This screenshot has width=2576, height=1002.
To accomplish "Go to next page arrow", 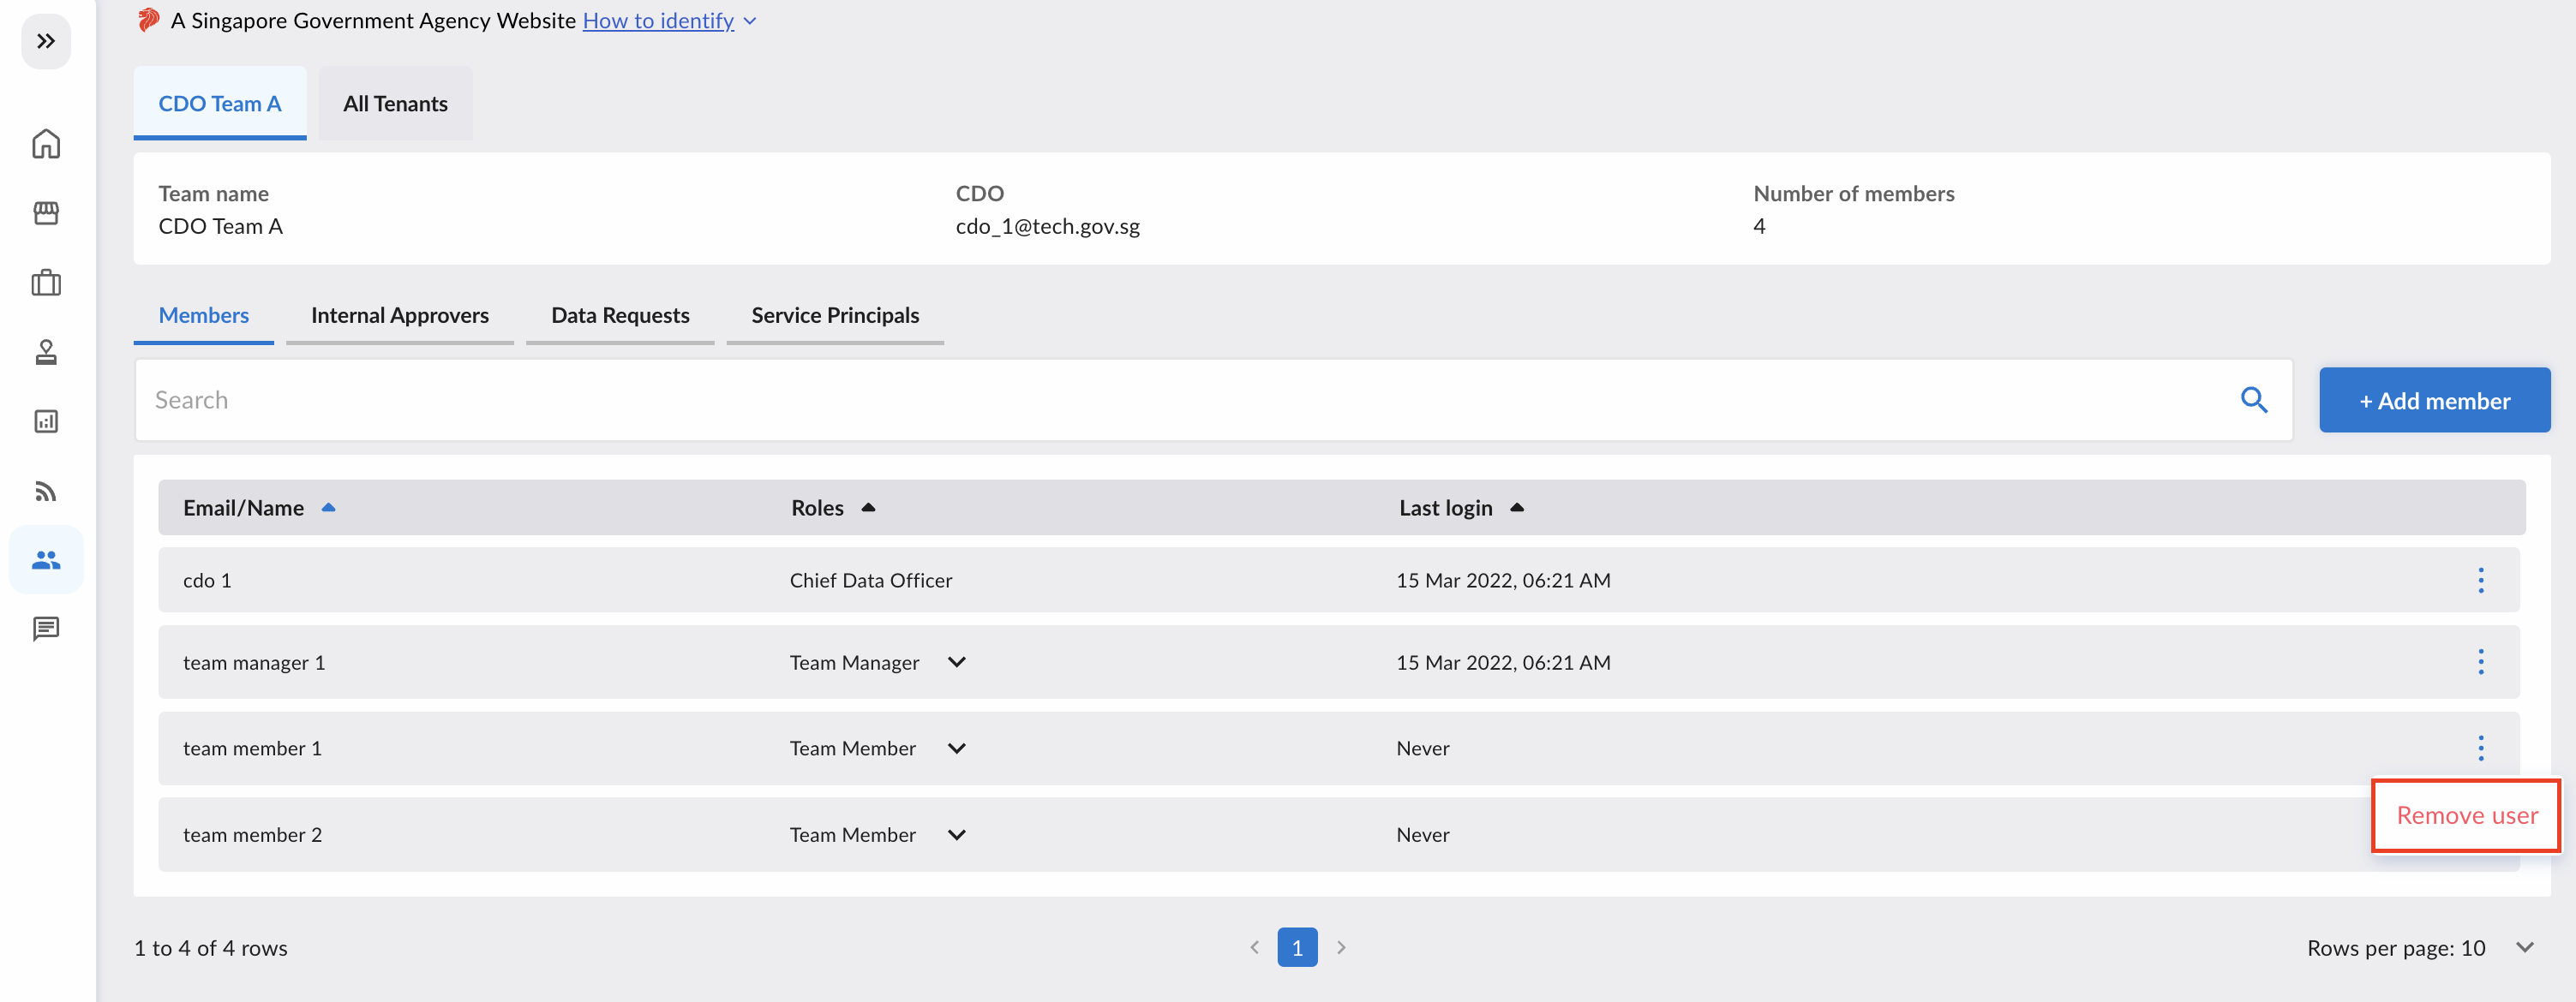I will click(x=1341, y=947).
